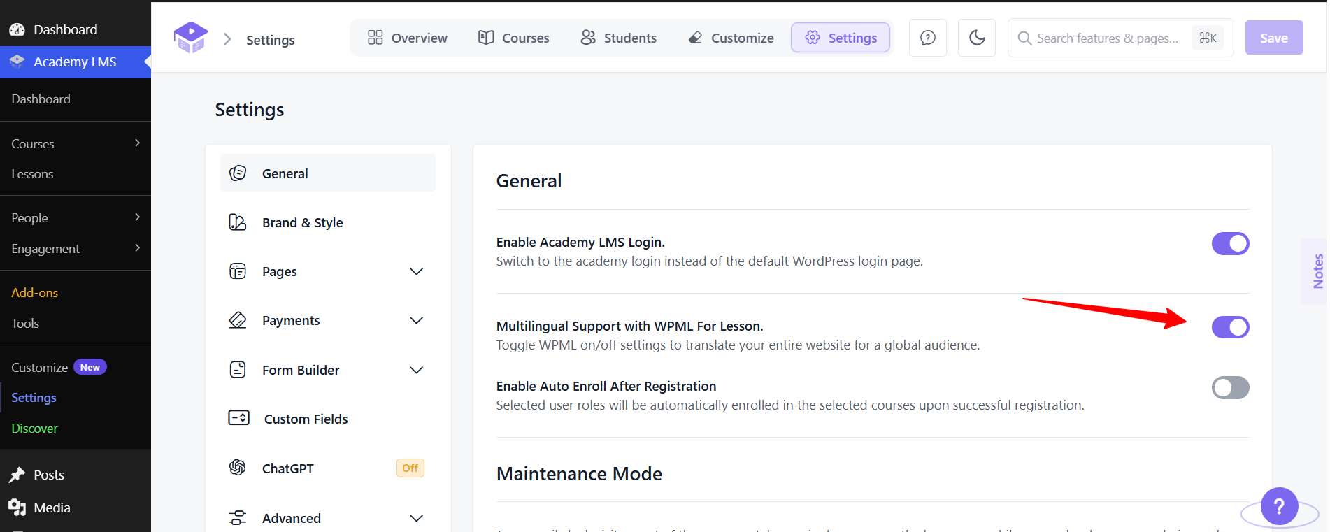Open the Discover sidebar link
1330x532 pixels.
coord(35,429)
